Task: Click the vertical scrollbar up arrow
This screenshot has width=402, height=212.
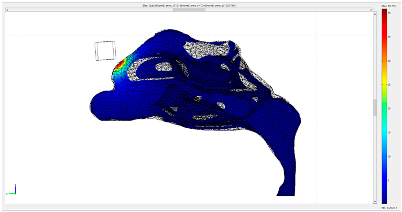Action: click(x=375, y=14)
